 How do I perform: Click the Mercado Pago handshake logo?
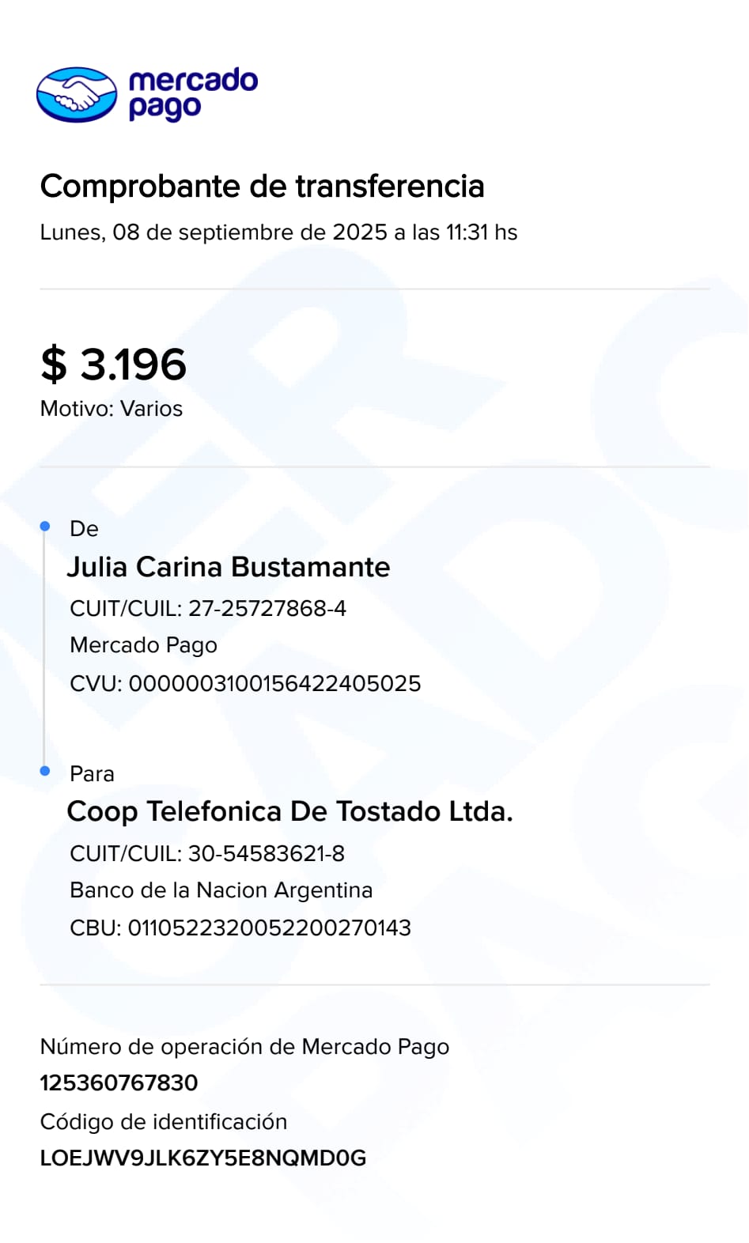[x=77, y=95]
